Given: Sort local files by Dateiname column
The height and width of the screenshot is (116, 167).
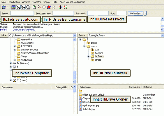Looking at the screenshot, I should coord(26,87).
